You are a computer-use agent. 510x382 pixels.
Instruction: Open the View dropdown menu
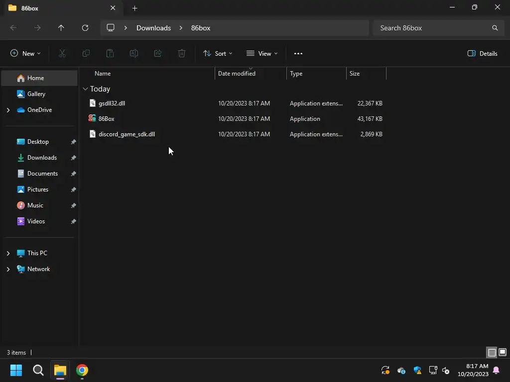pyautogui.click(x=262, y=54)
